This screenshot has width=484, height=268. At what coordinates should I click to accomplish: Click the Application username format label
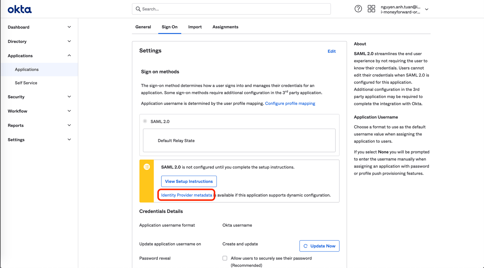167,225
